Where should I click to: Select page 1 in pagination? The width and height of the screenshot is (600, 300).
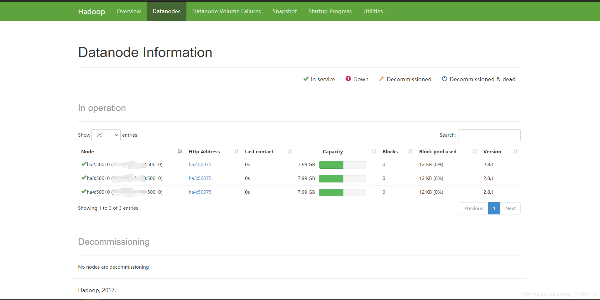pyautogui.click(x=494, y=208)
